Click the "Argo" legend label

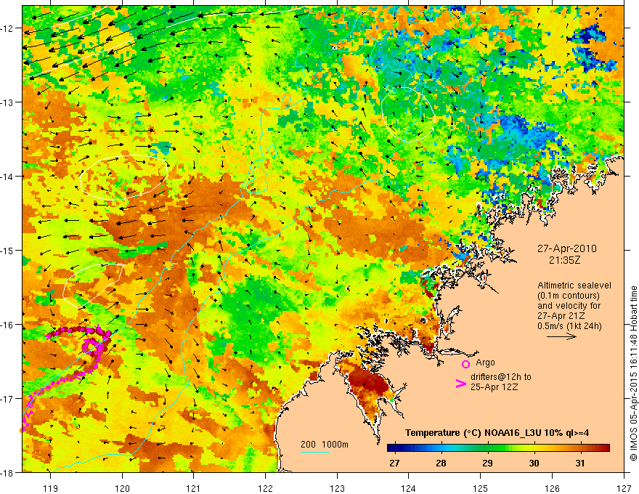(x=485, y=363)
